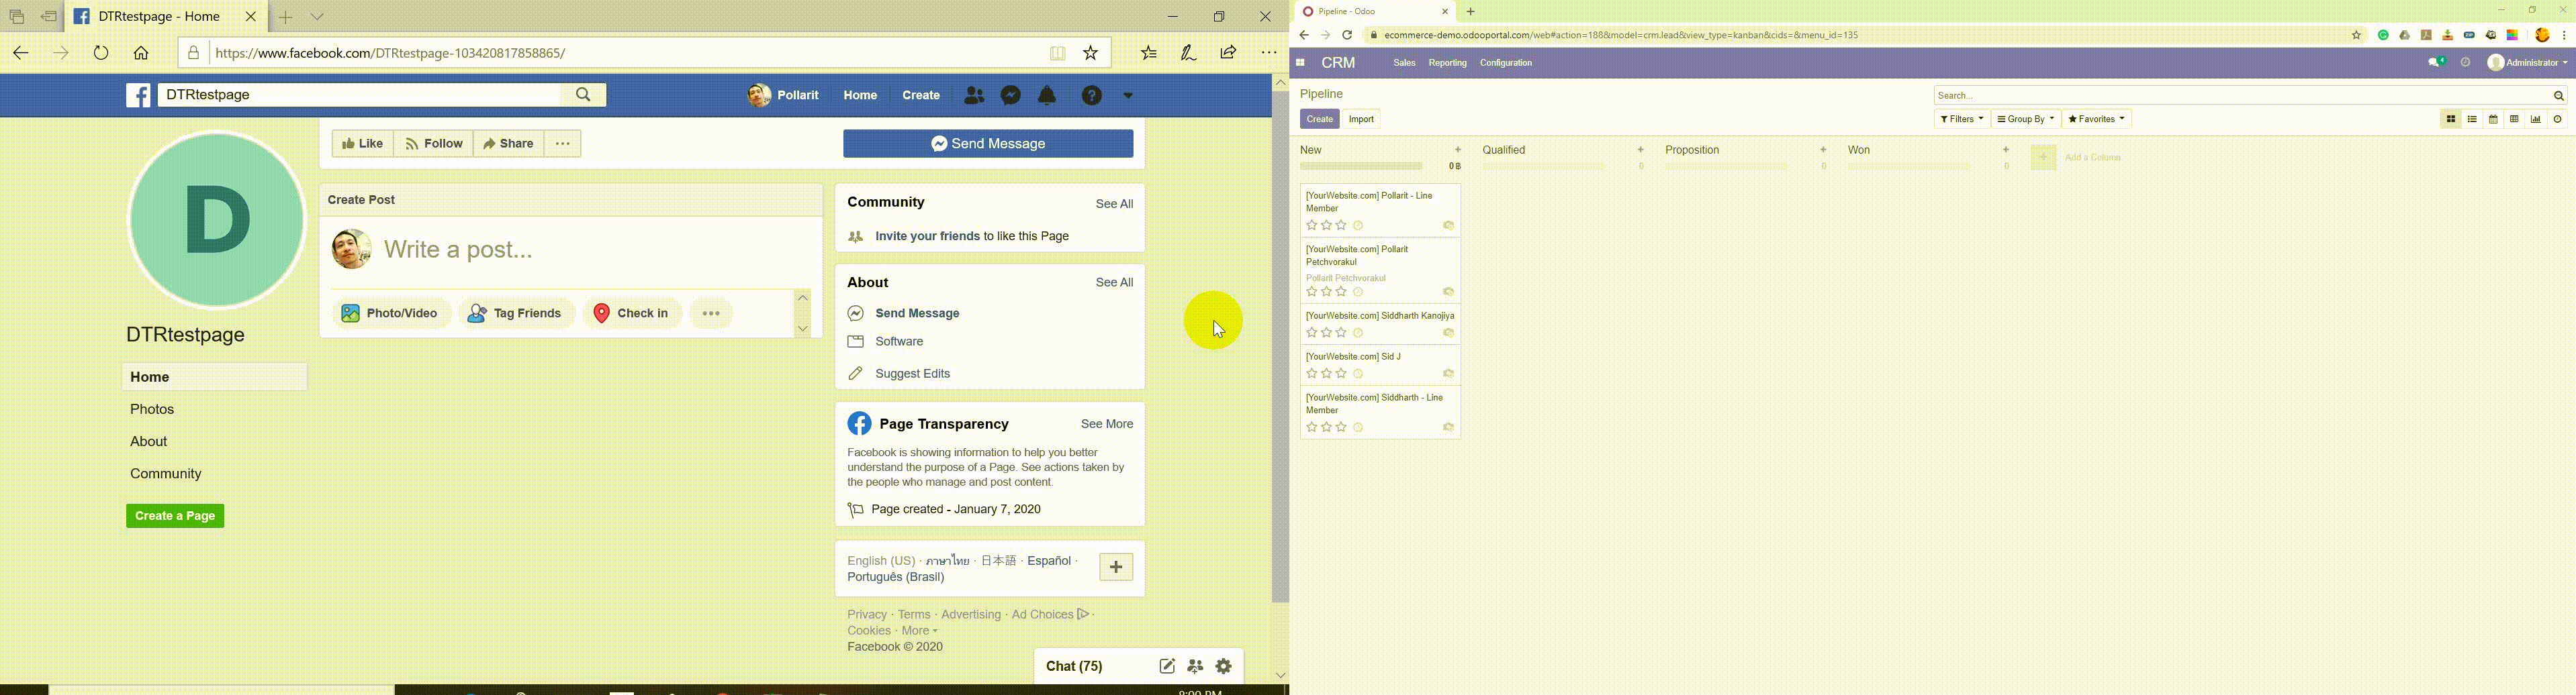
Task: Open Facebook friend requests icon
Action: (x=974, y=96)
